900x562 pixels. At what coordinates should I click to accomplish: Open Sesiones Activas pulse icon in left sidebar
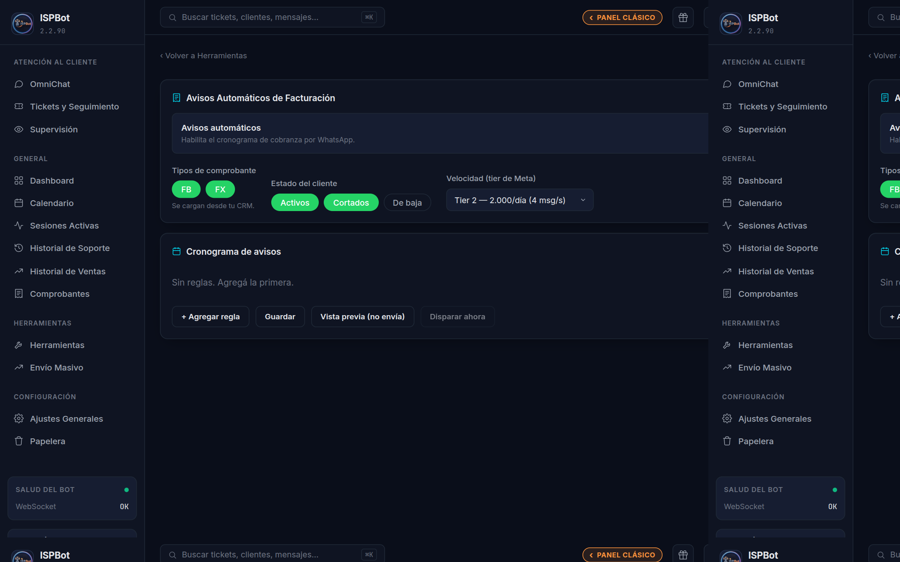pos(19,226)
